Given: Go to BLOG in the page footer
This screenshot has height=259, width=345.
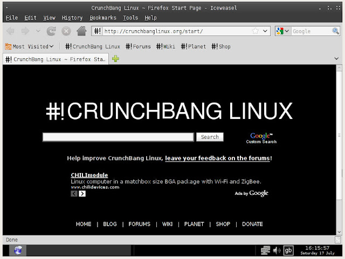Looking at the screenshot, I should click(110, 224).
